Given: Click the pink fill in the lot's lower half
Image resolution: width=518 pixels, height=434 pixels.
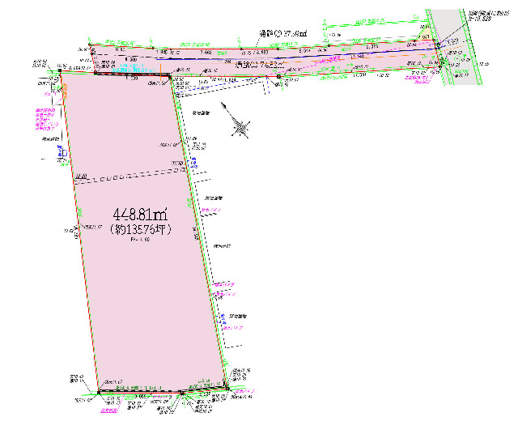Looking at the screenshot, I should [154, 324].
